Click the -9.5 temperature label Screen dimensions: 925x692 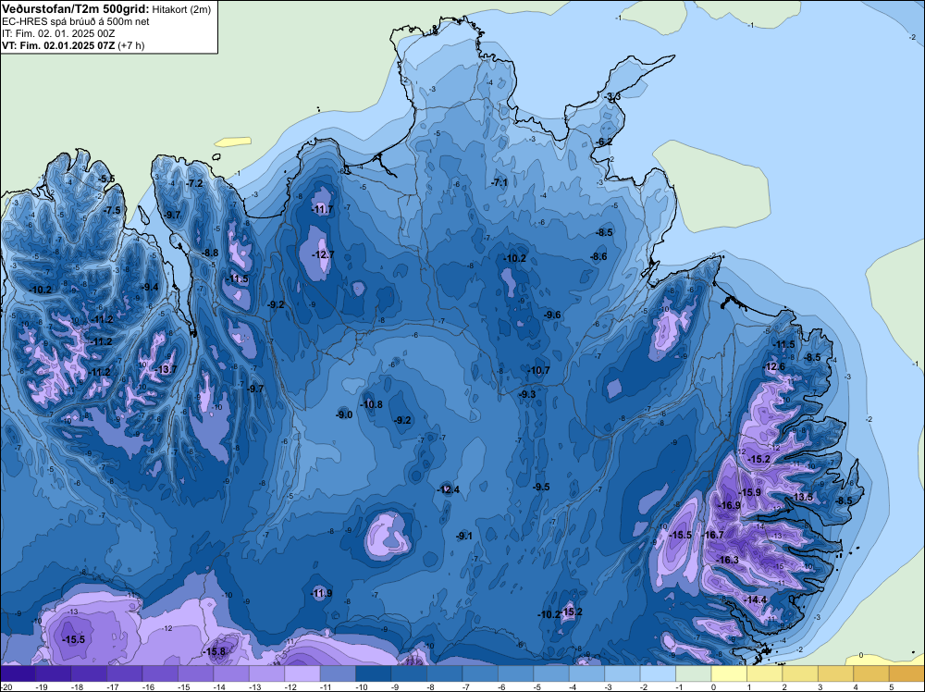point(541,487)
